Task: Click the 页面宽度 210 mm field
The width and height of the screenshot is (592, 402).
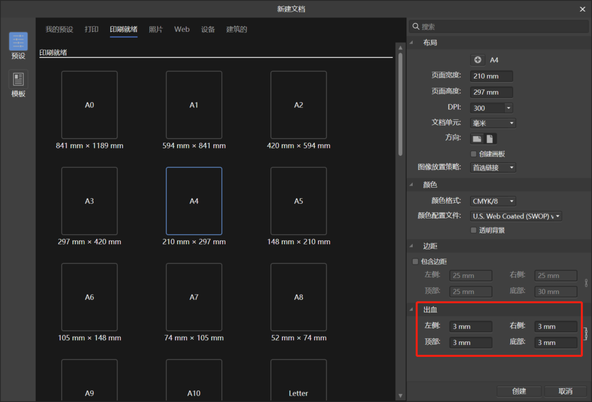Action: (491, 76)
